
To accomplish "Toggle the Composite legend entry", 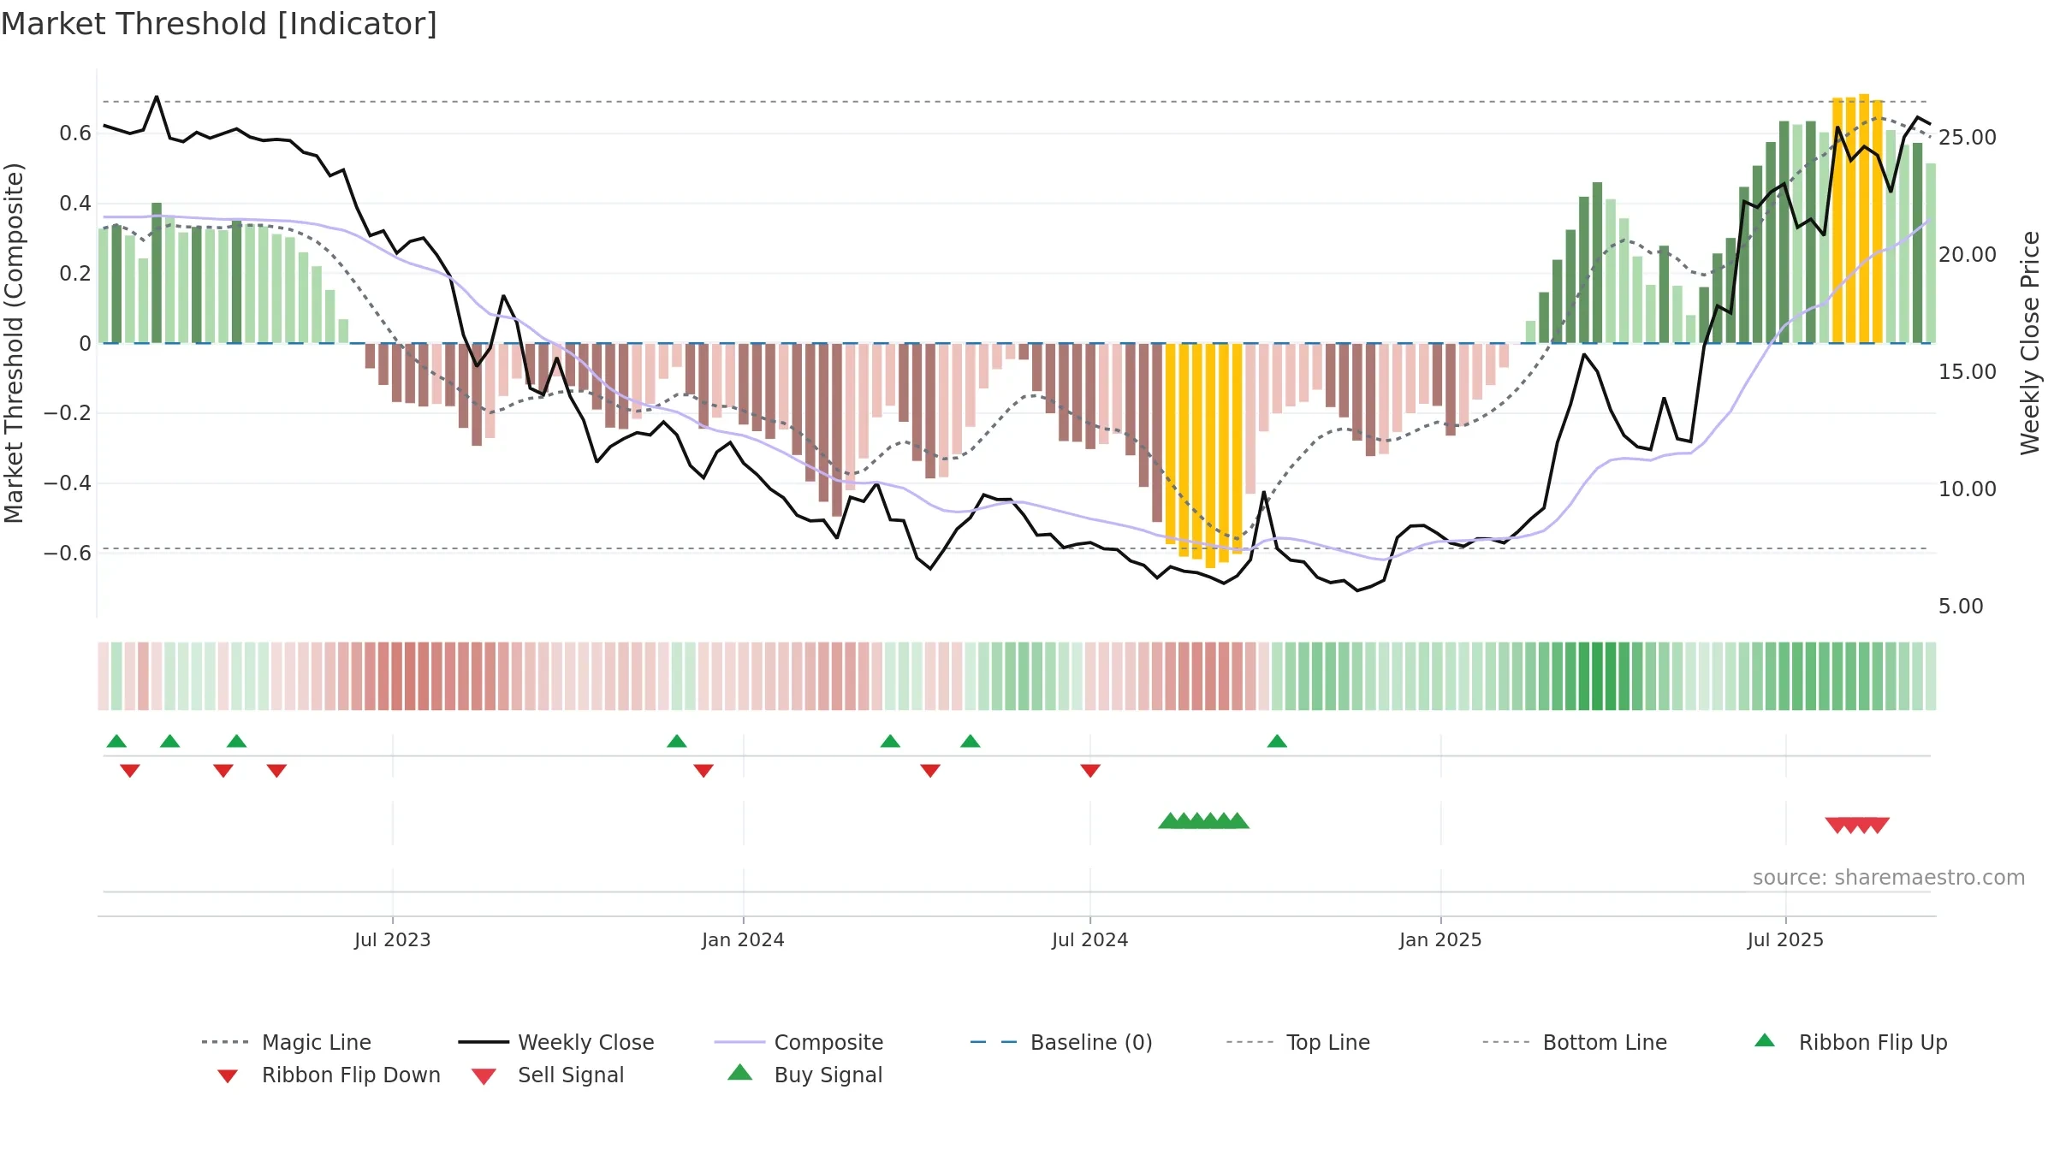I will 798,1042.
